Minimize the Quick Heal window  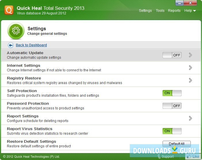(180, 3)
